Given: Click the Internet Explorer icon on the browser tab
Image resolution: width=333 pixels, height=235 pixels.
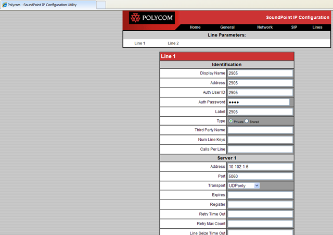Looking at the screenshot, I should [x=5, y=5].
